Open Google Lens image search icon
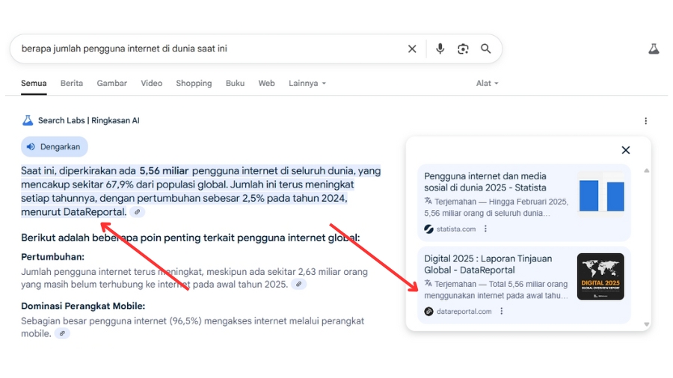The image size is (673, 378). point(463,49)
